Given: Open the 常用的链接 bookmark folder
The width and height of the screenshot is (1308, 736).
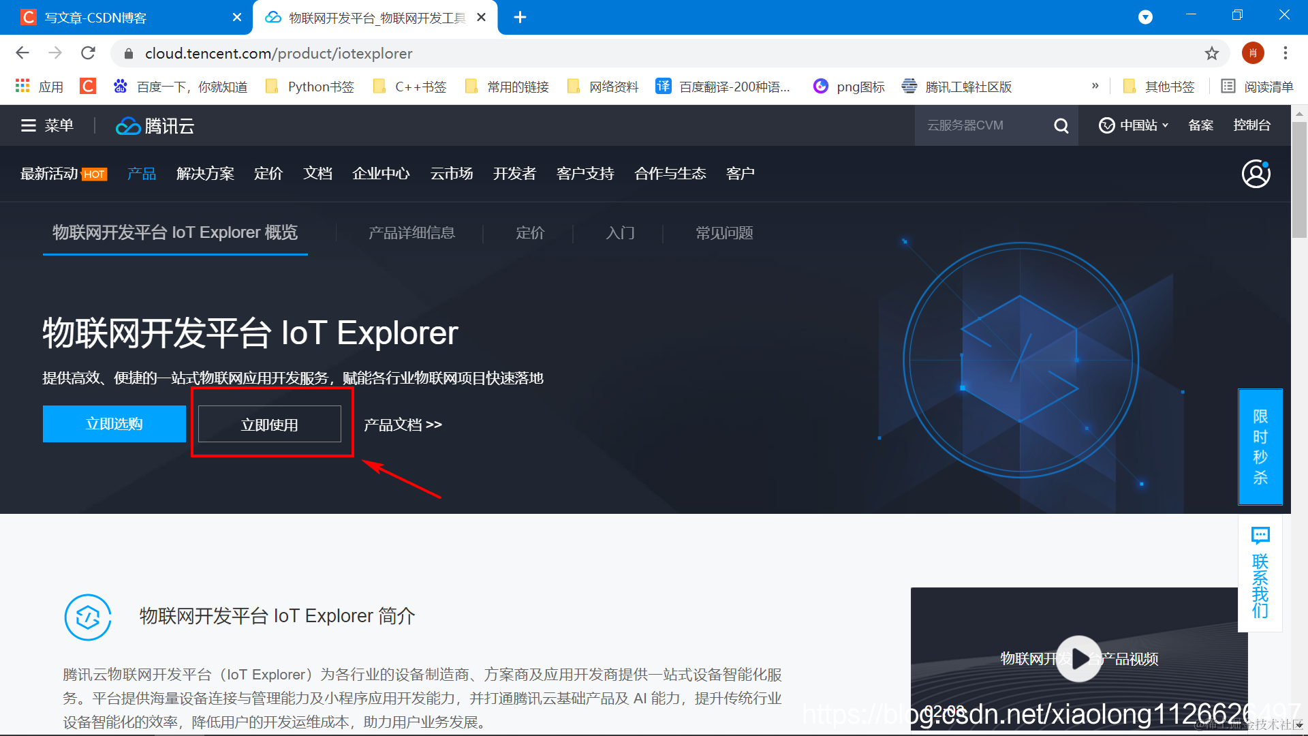Looking at the screenshot, I should click(x=506, y=87).
